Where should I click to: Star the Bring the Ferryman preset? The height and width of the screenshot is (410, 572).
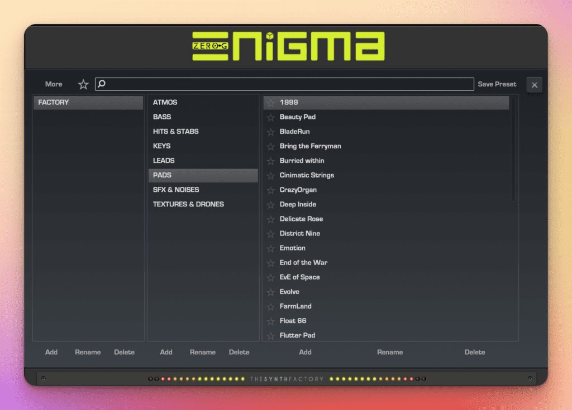coord(271,147)
